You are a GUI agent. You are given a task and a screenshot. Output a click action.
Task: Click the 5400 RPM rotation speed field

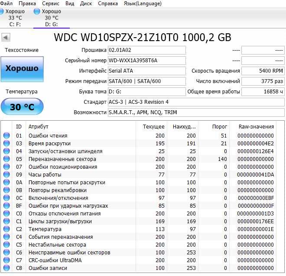pos(263,71)
